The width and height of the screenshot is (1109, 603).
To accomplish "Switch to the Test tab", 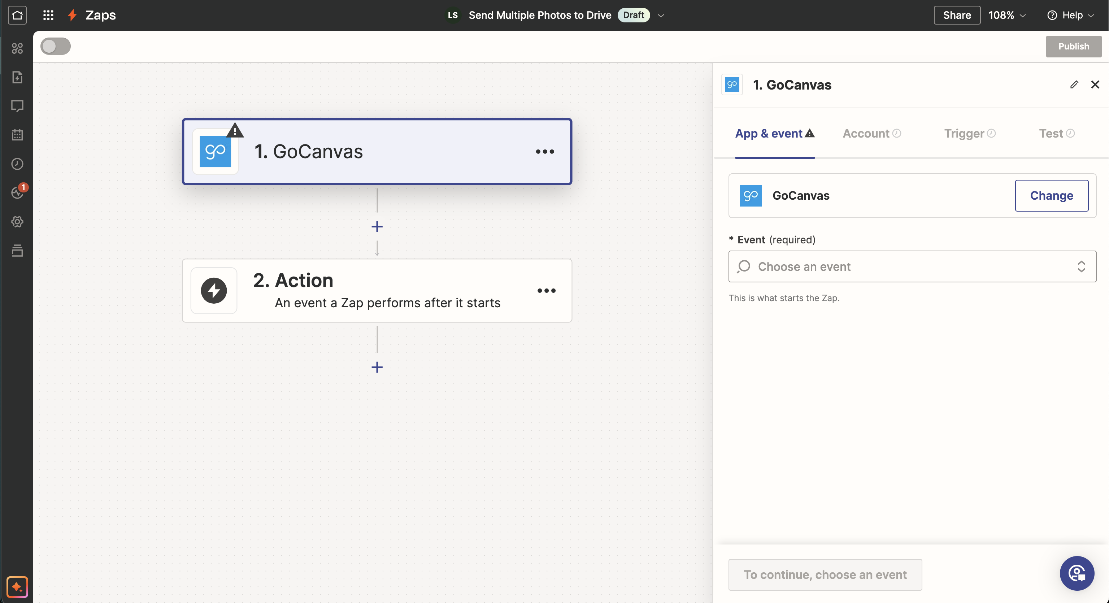I will 1057,134.
